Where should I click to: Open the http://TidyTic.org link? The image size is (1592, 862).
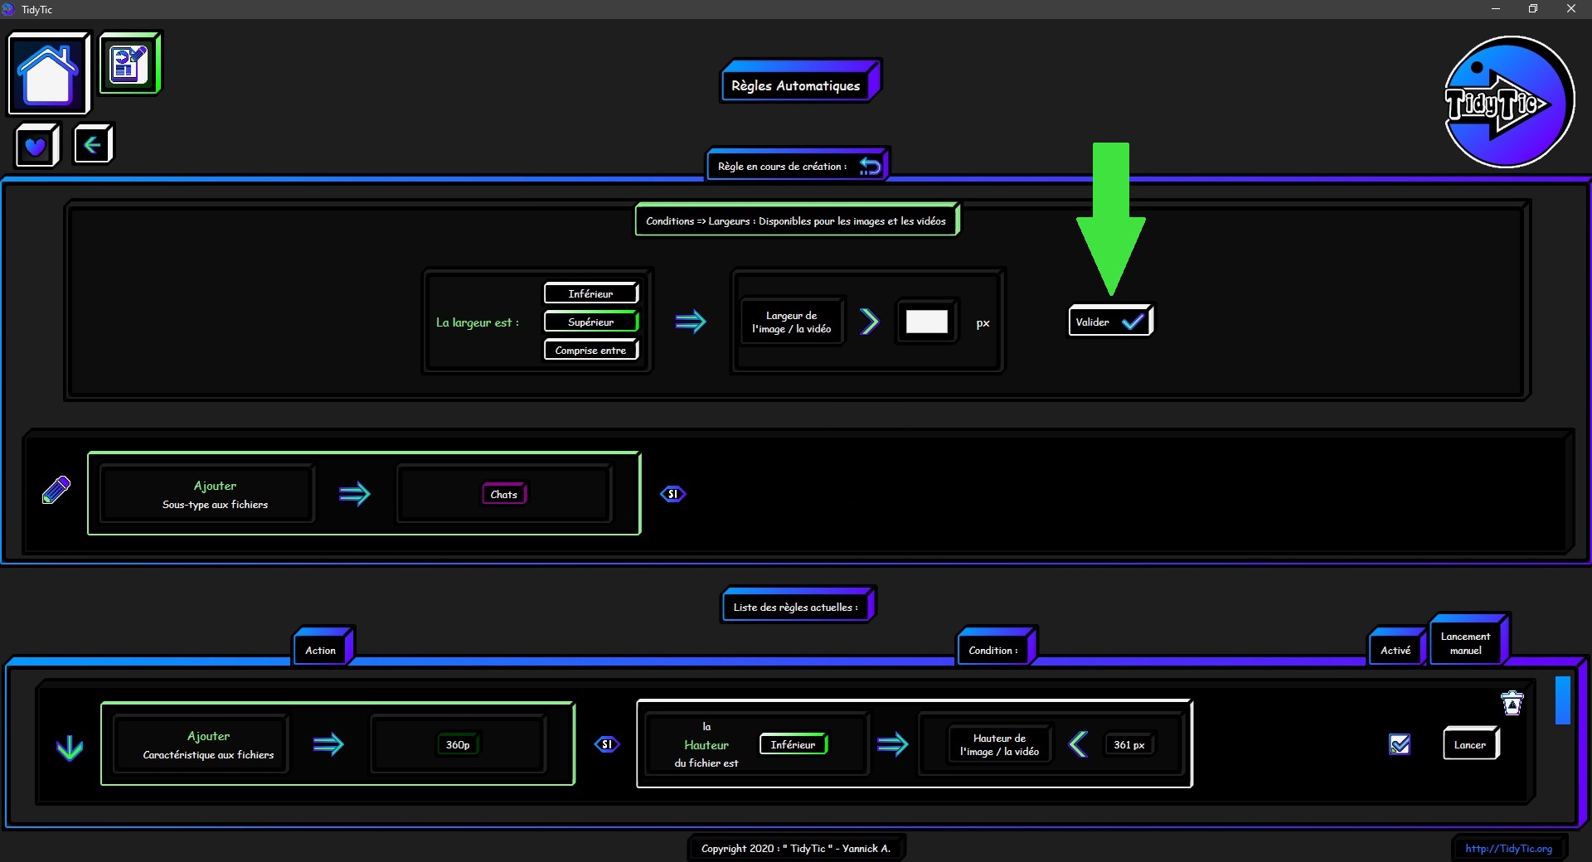(x=1508, y=848)
